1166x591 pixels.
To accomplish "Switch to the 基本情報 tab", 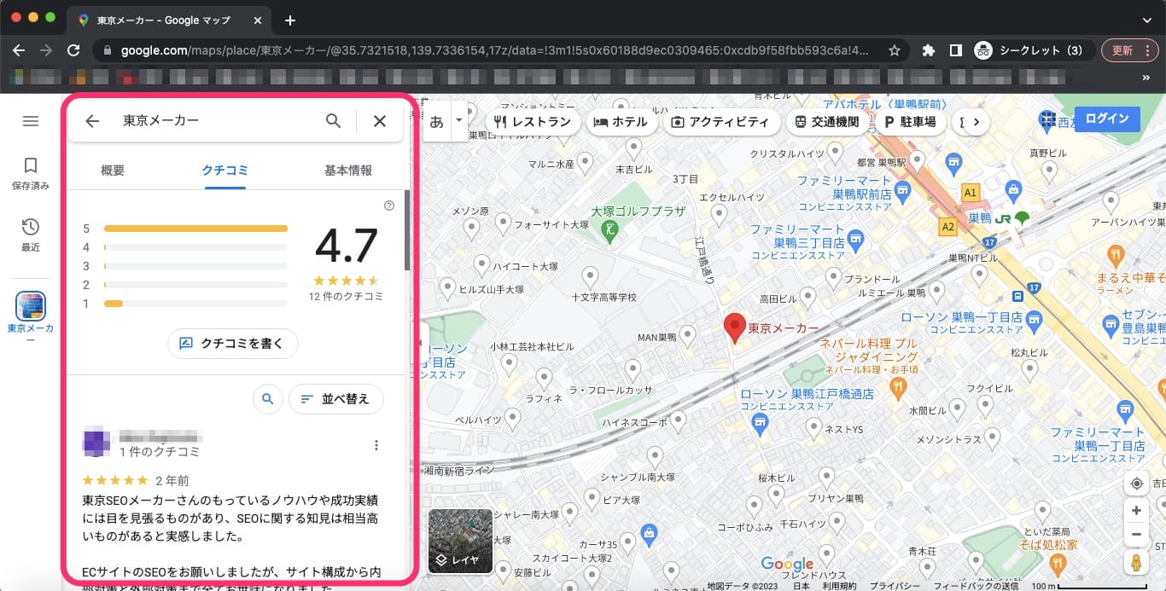I will [x=348, y=171].
